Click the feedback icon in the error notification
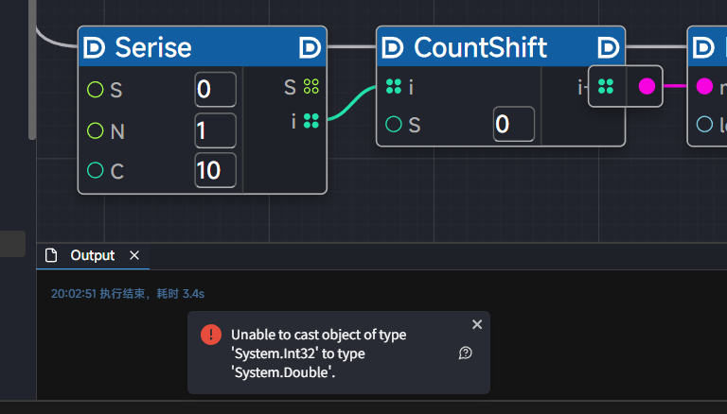 click(x=465, y=353)
